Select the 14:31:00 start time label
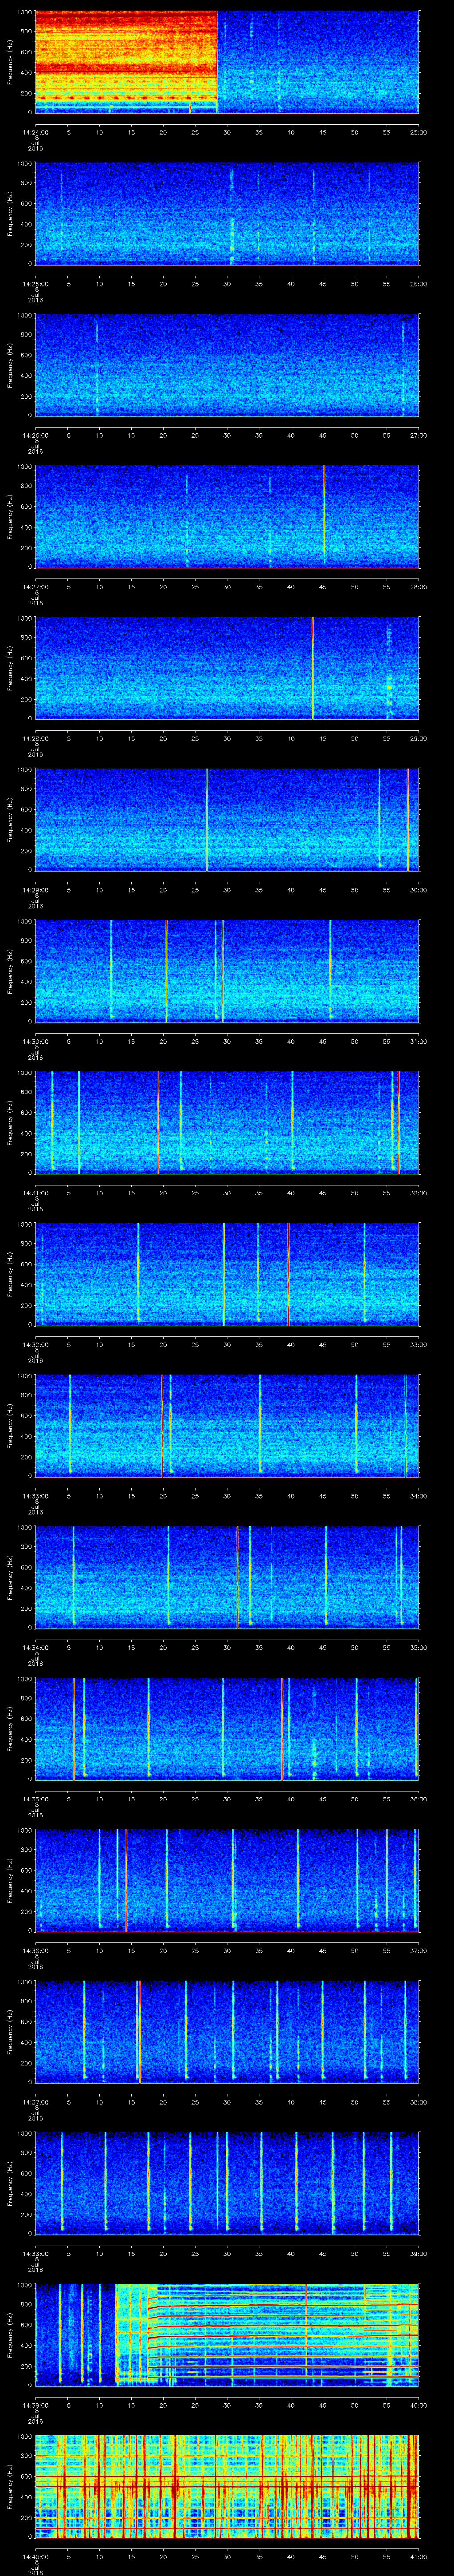 pyautogui.click(x=36, y=1193)
